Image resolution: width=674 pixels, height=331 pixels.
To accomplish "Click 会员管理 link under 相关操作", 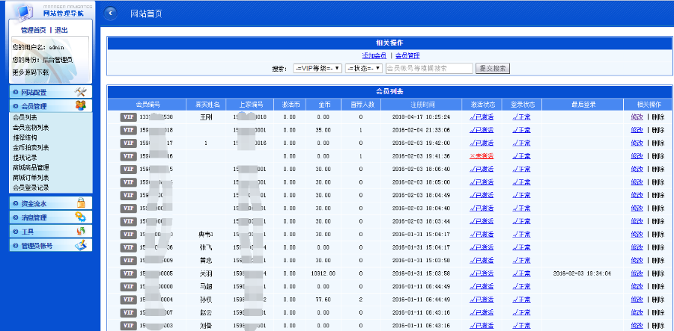I will [x=407, y=56].
